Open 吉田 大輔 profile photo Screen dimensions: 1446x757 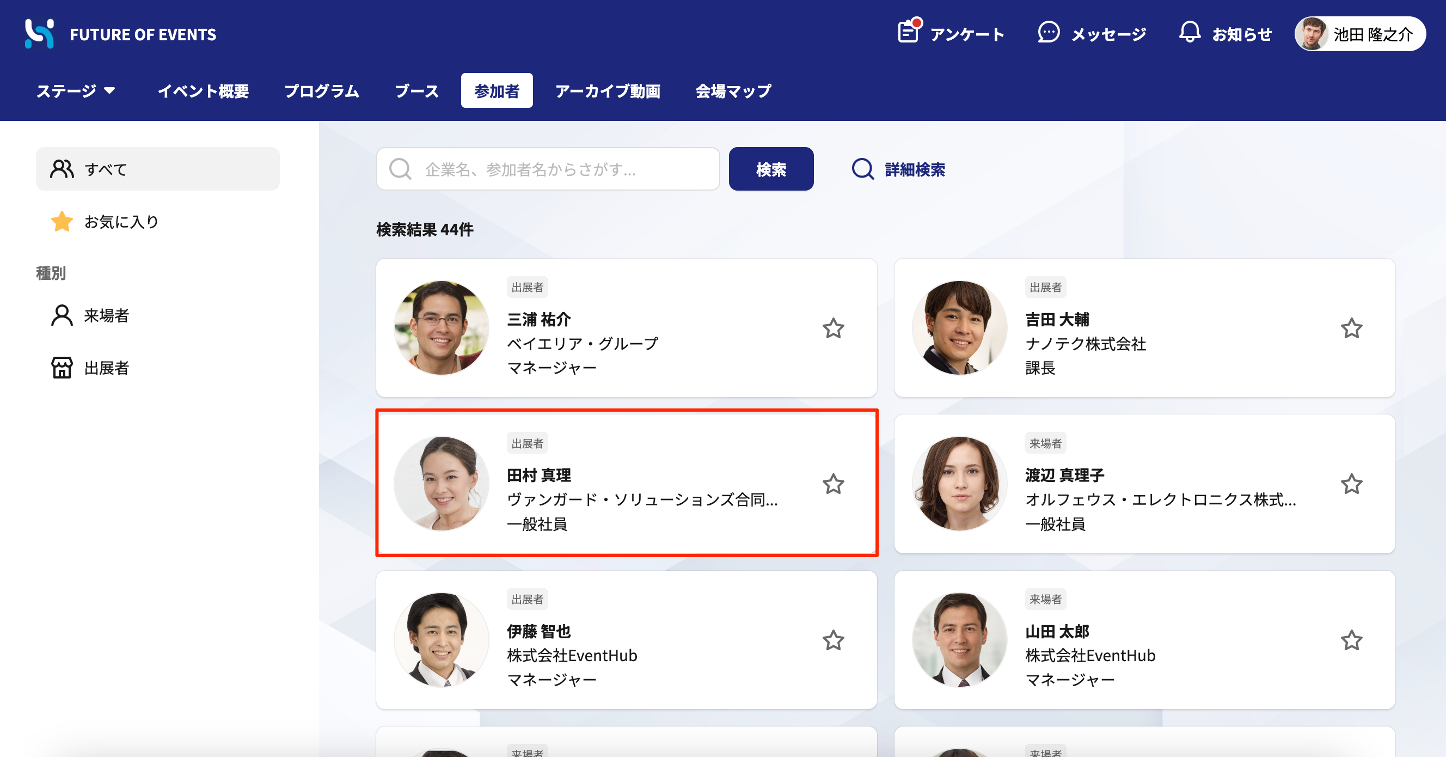pos(959,328)
